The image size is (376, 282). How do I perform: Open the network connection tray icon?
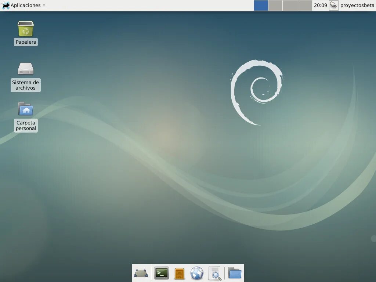(x=333, y=5)
